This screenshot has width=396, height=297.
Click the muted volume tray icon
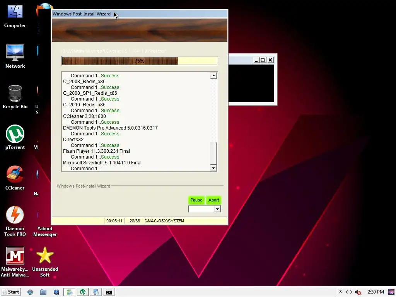tap(358, 292)
